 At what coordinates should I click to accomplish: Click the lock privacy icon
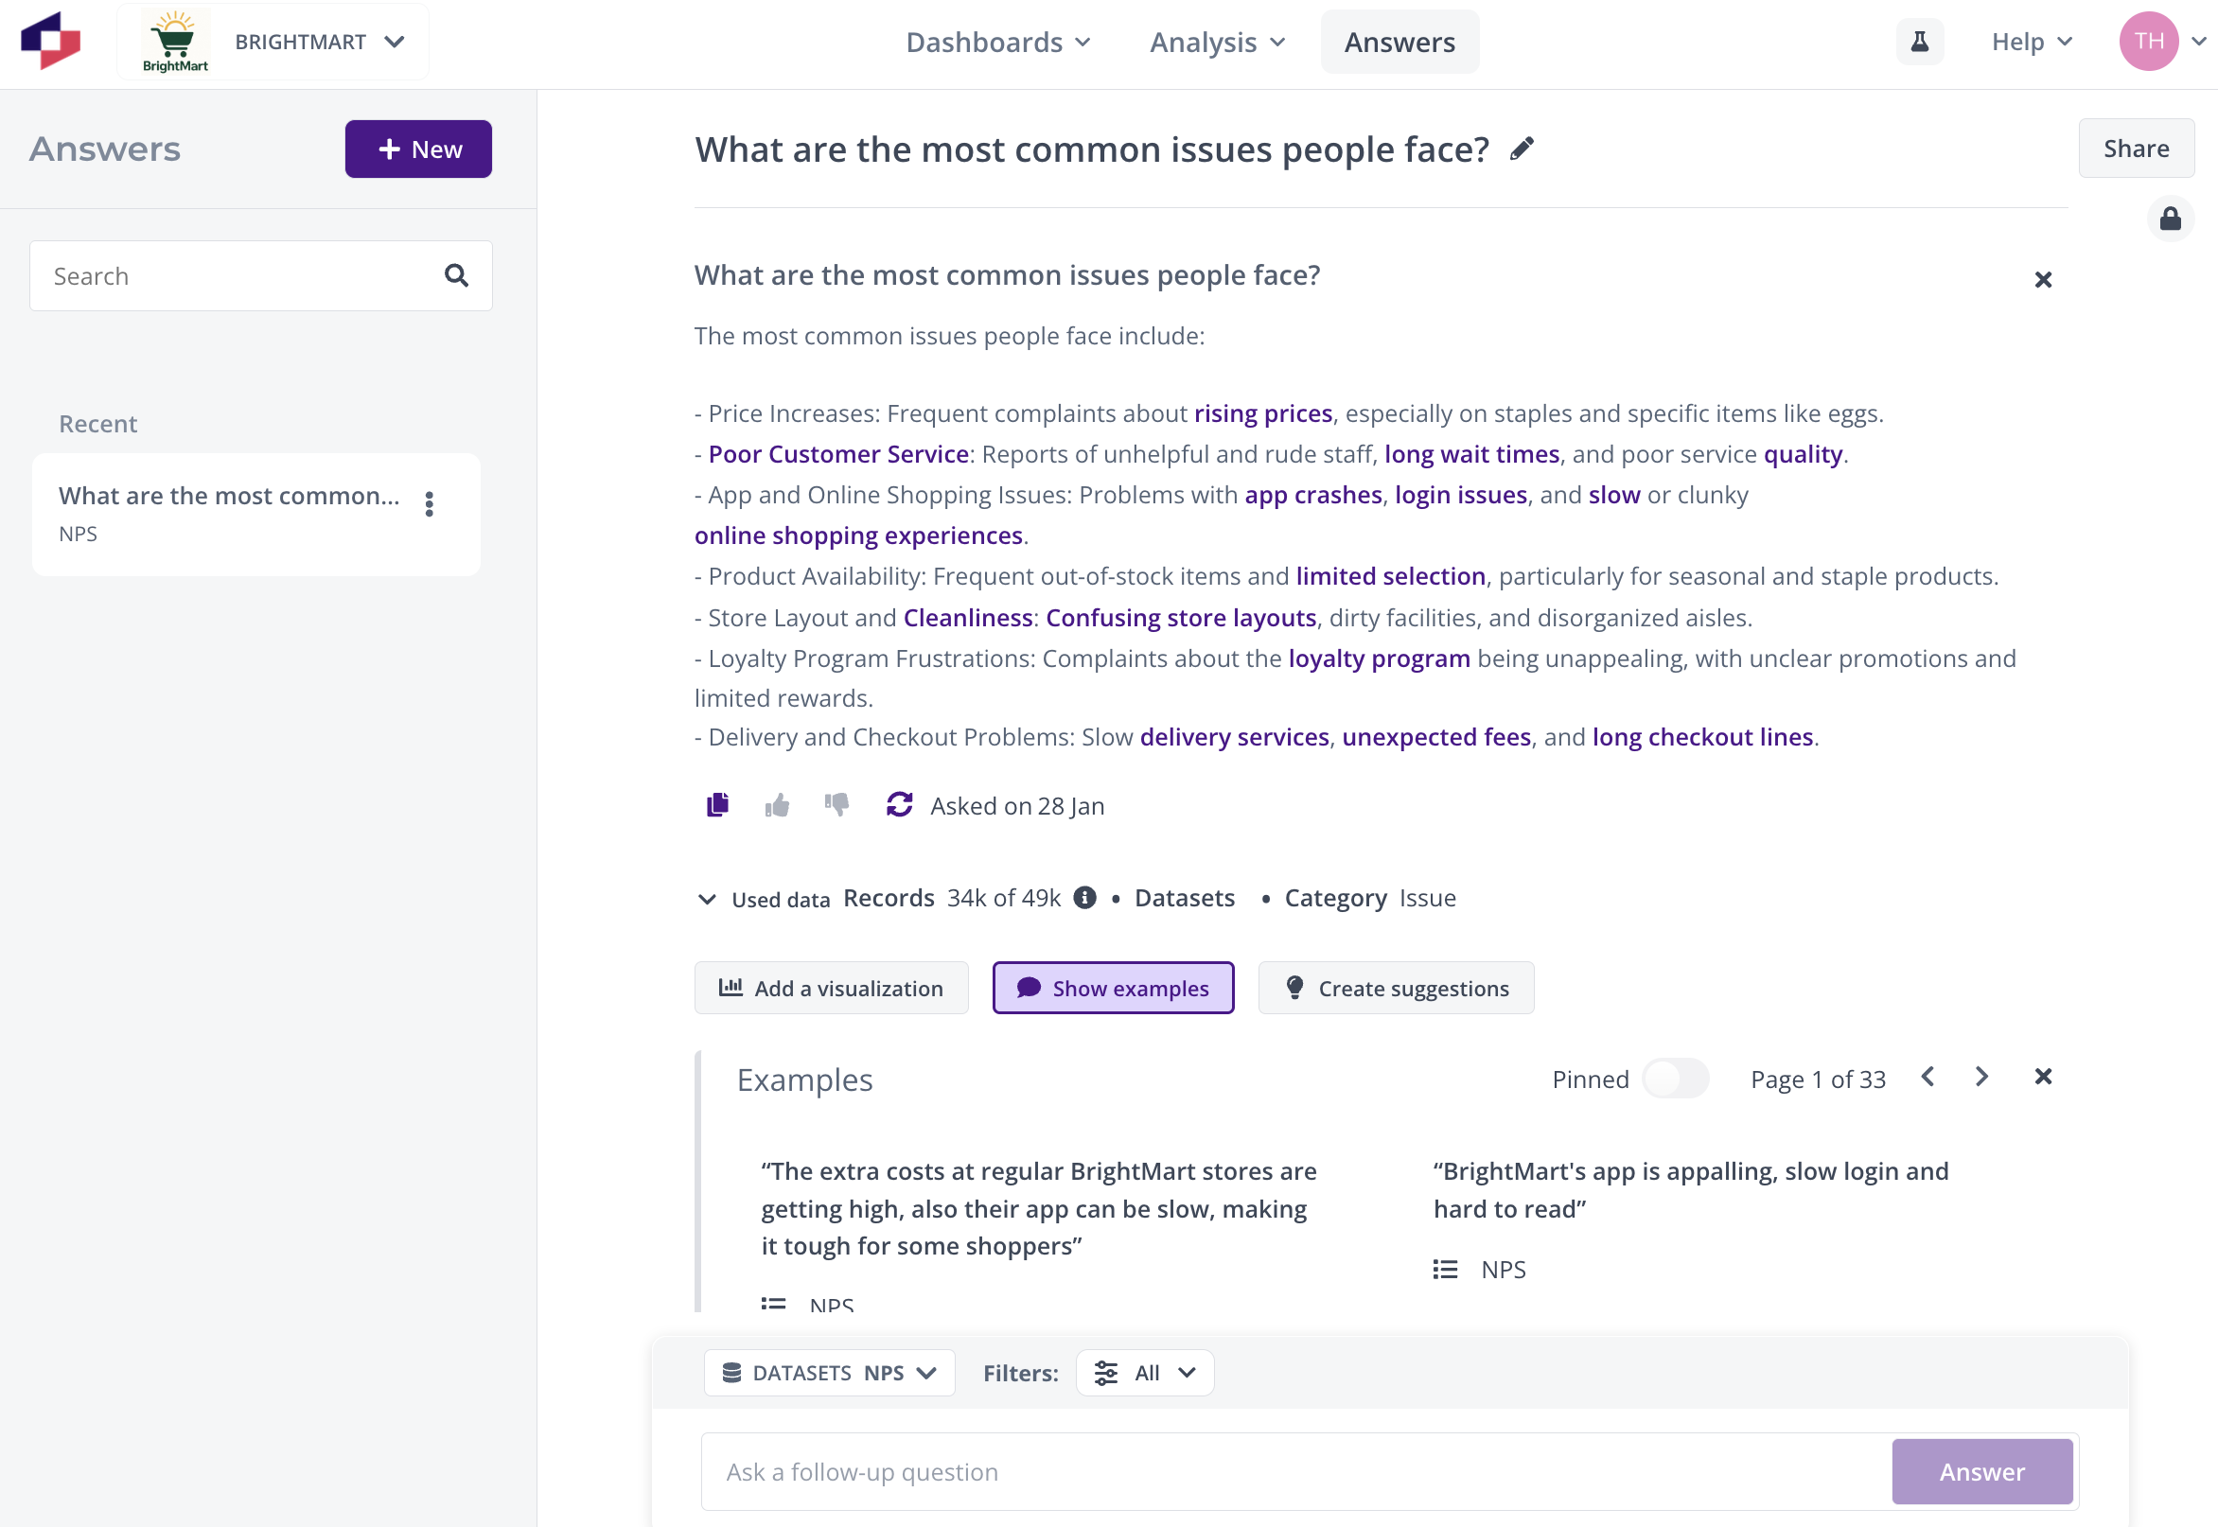coord(2170,219)
